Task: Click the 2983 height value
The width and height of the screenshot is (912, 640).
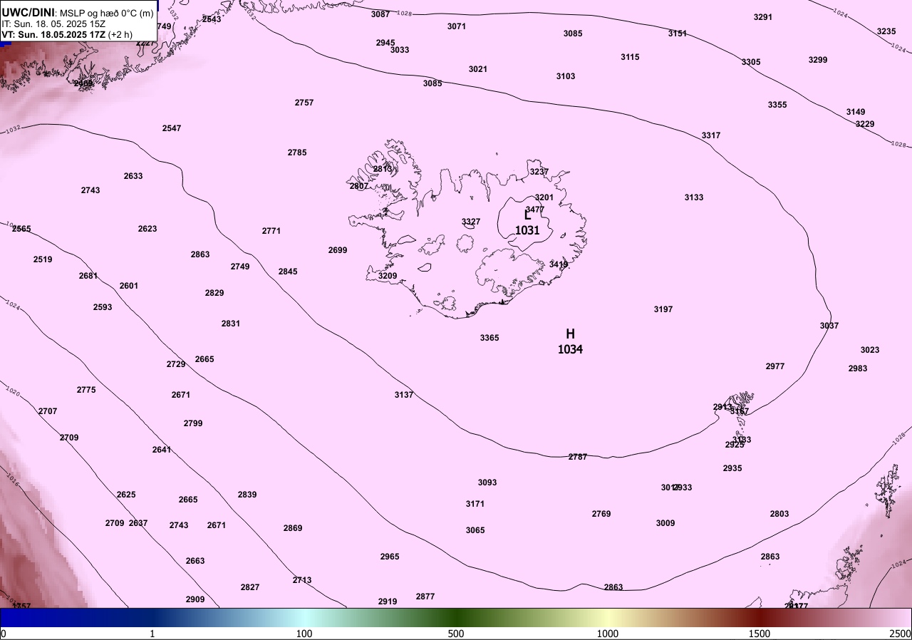Action: tap(858, 368)
